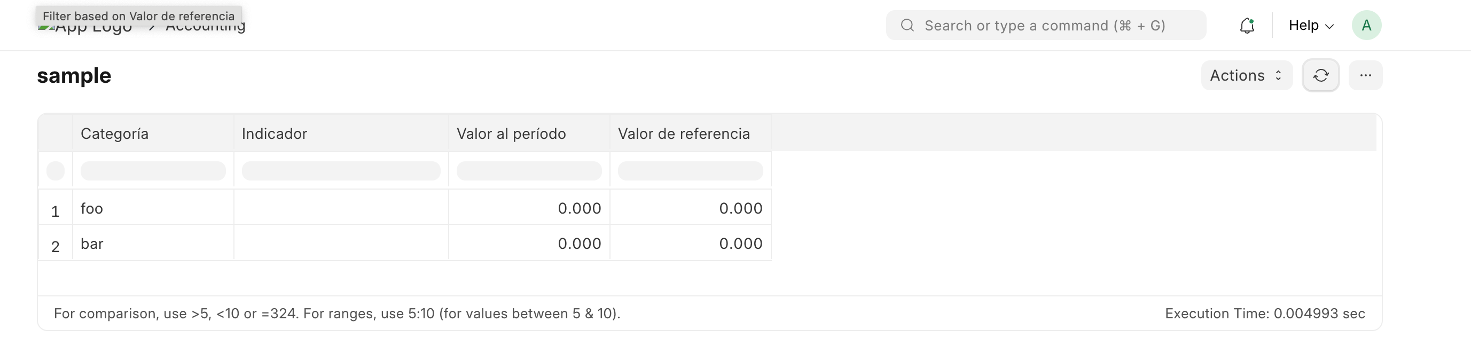Click the user avatar A
The height and width of the screenshot is (345, 1471).
tap(1366, 25)
